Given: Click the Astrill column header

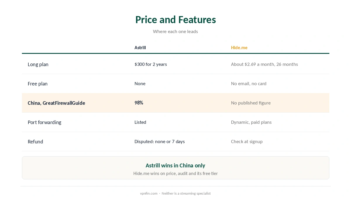Looking at the screenshot, I should [140, 48].
